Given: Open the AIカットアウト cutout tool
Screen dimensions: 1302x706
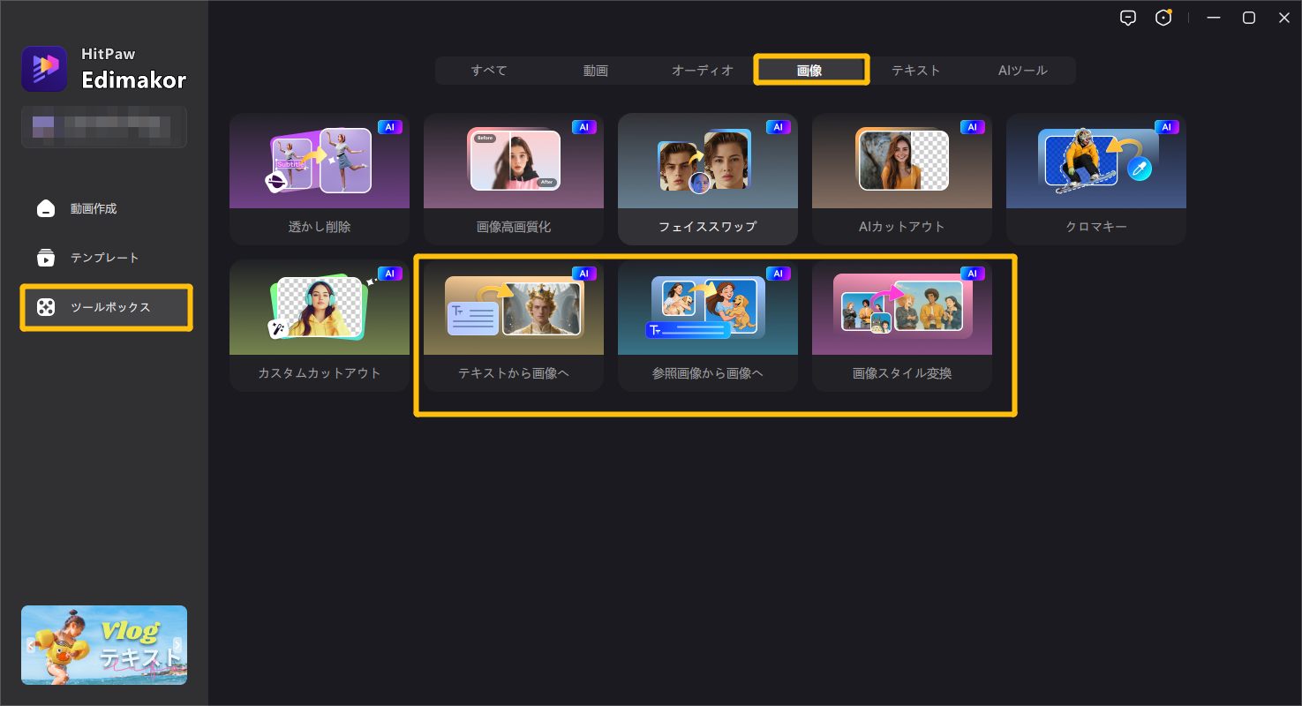Looking at the screenshot, I should [x=902, y=176].
